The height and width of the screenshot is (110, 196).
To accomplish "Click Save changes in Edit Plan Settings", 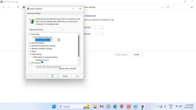I will 122,55.
